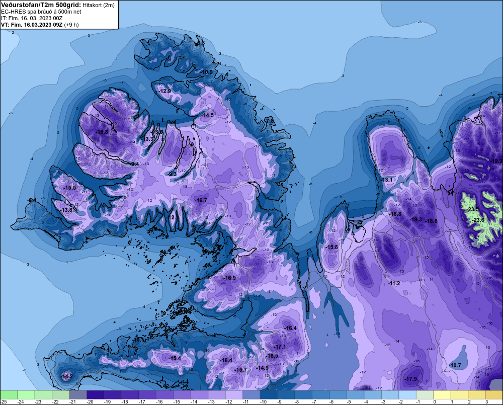The image size is (503, 405).
Task: Click the -16.7 temperature label
Action: tap(201, 200)
